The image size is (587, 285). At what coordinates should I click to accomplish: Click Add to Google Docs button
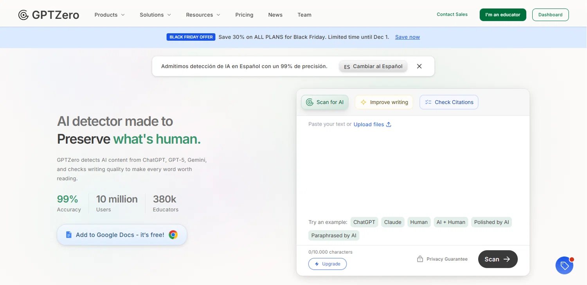(x=122, y=235)
